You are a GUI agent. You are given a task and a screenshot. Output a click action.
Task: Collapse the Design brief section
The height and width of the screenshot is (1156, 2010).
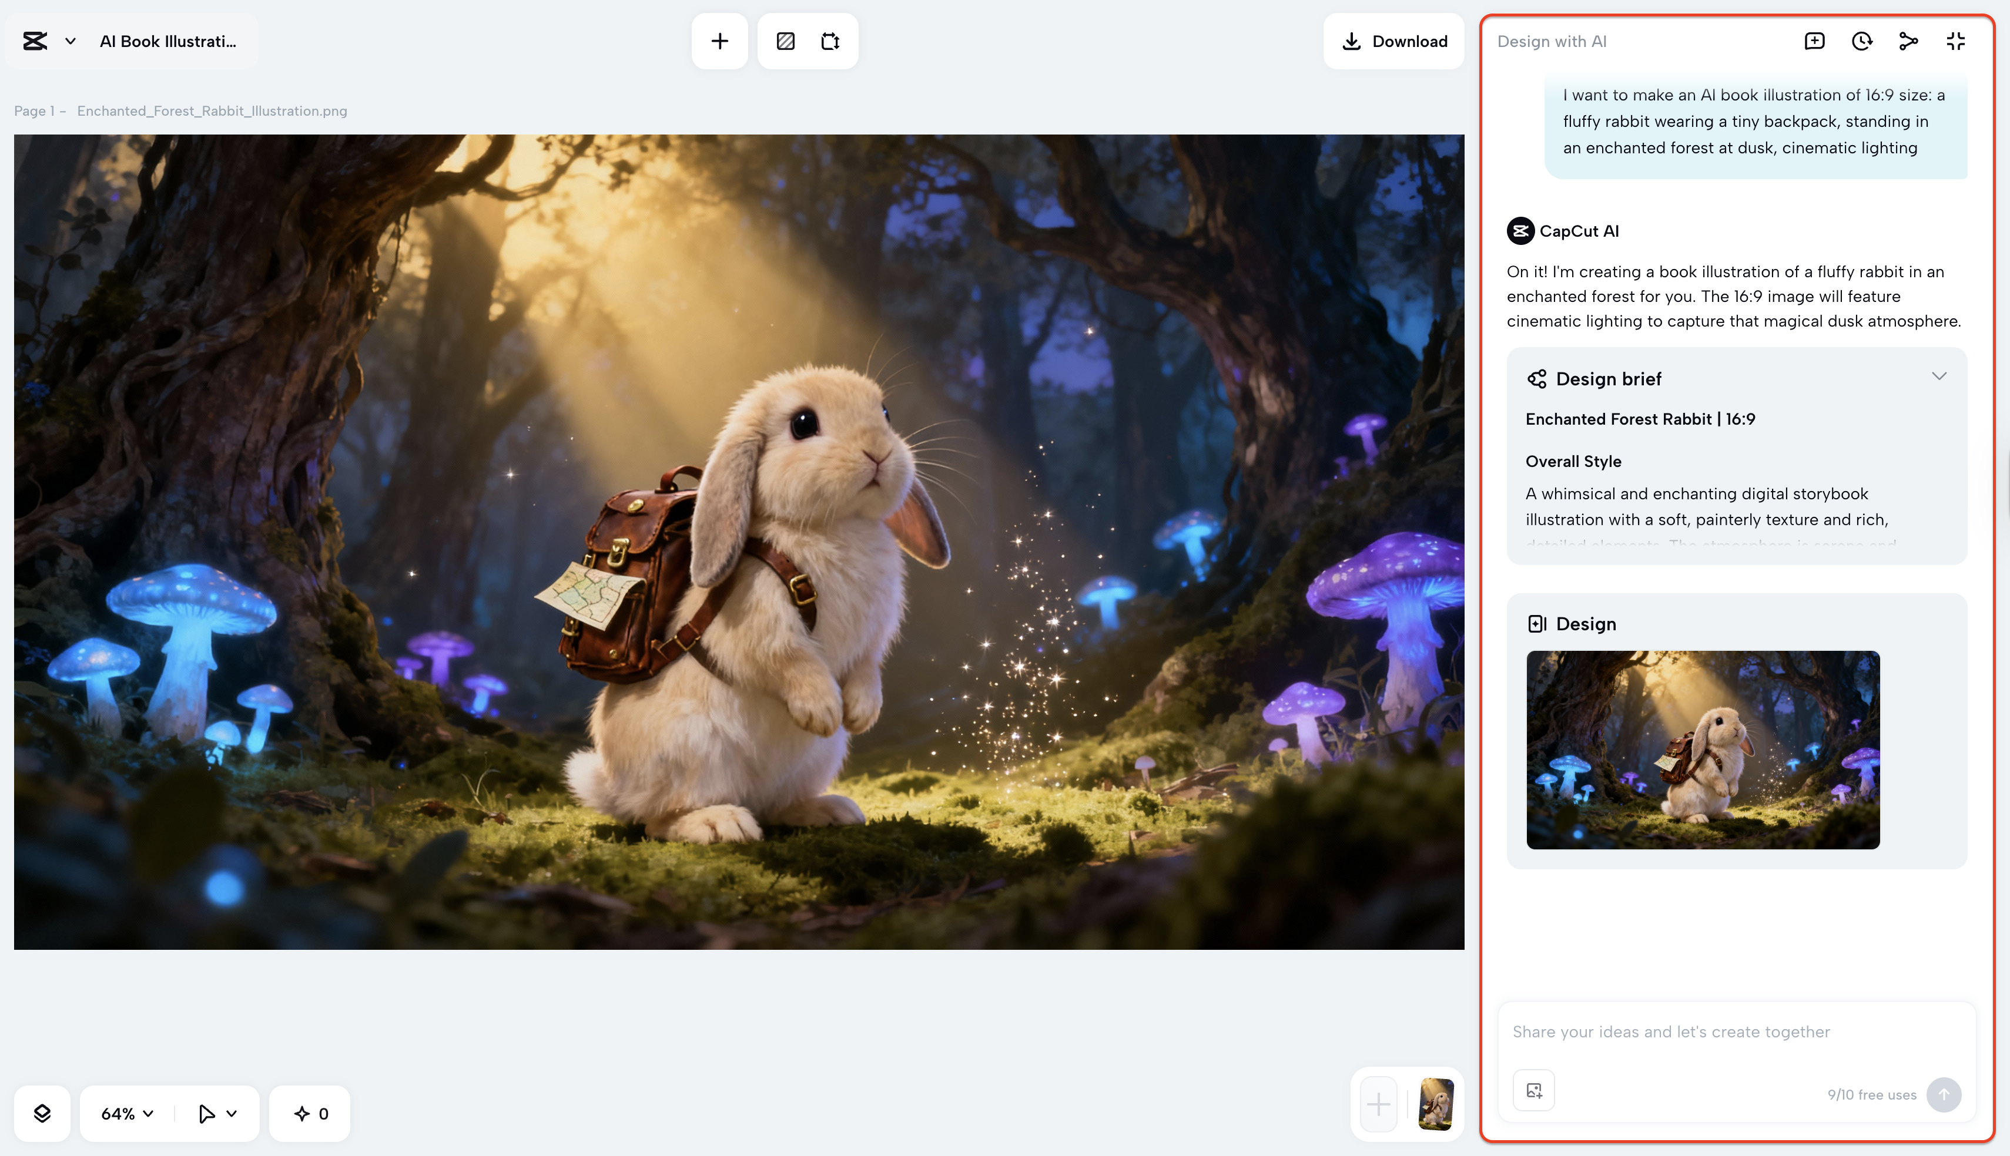pos(1938,377)
